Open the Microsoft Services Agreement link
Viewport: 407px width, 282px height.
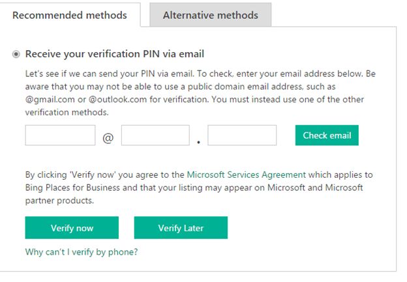click(x=246, y=175)
